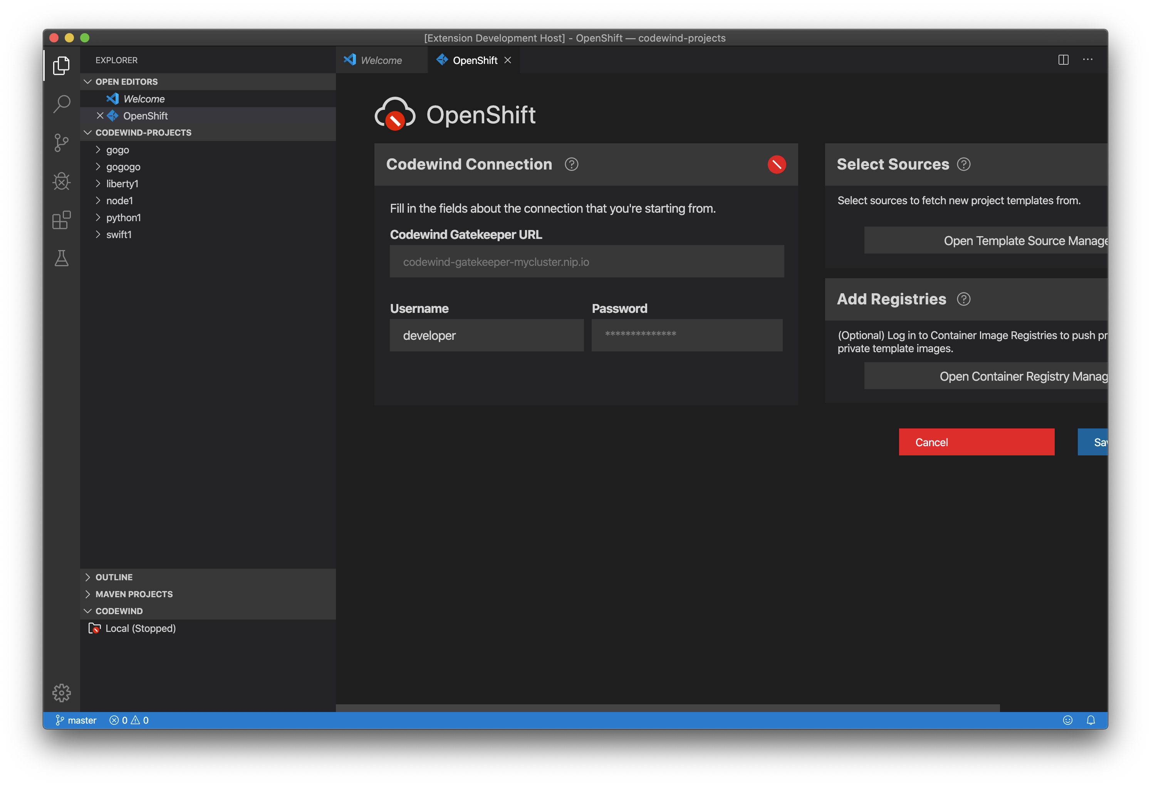Open the Manage settings gear
The width and height of the screenshot is (1151, 786).
pyautogui.click(x=61, y=693)
